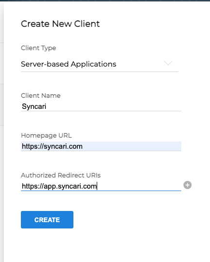Click the Homepage URL label
This screenshot has height=262, width=210.
46,136
